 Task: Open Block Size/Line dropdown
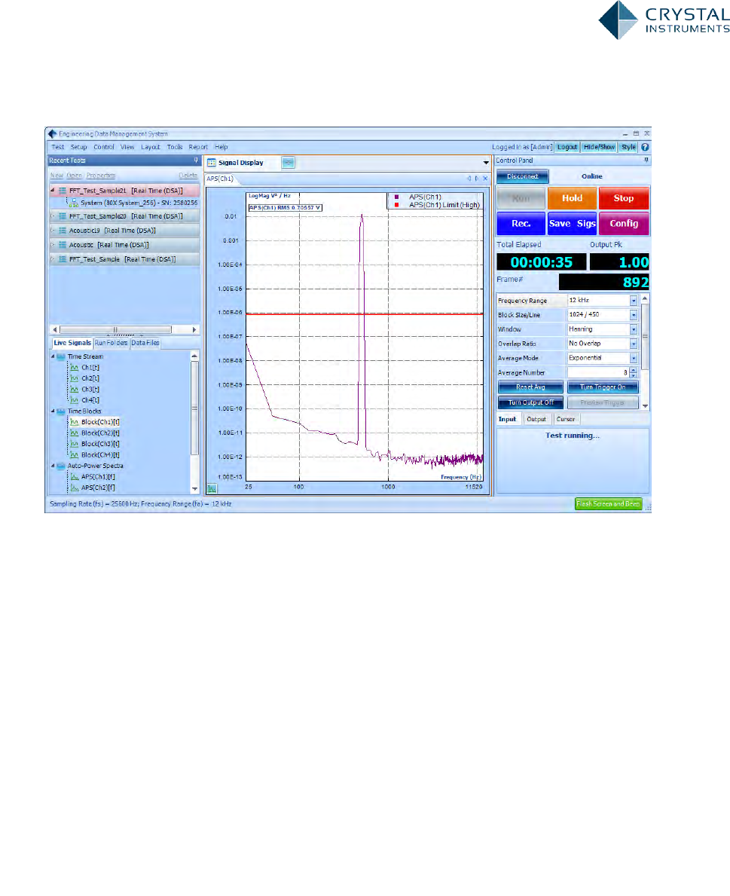(x=634, y=315)
